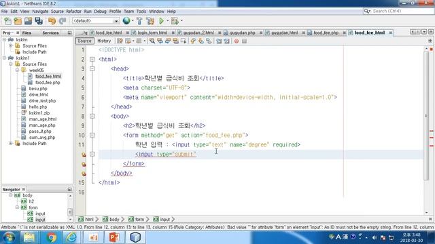Minimize the Projects panel group
435x244 pixels.
69,33
